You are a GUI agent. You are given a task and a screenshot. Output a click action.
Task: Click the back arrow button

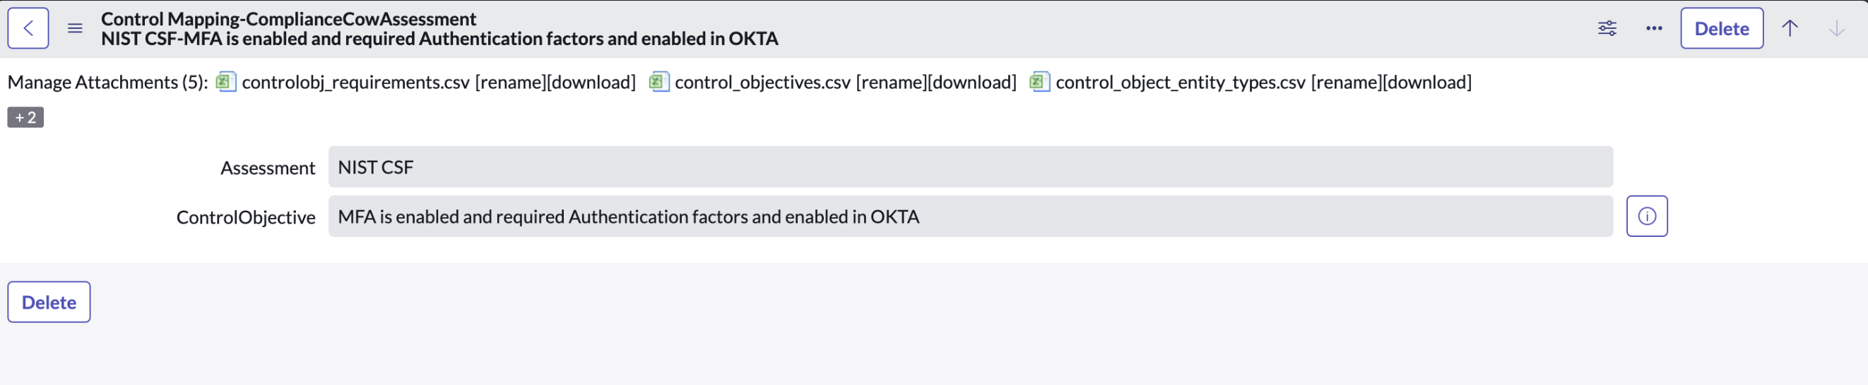28,28
